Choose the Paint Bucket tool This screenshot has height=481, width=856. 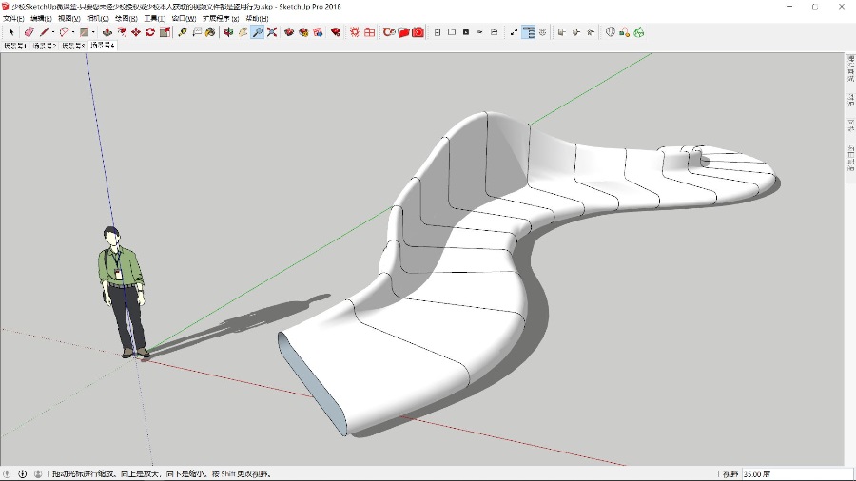pos(211,32)
